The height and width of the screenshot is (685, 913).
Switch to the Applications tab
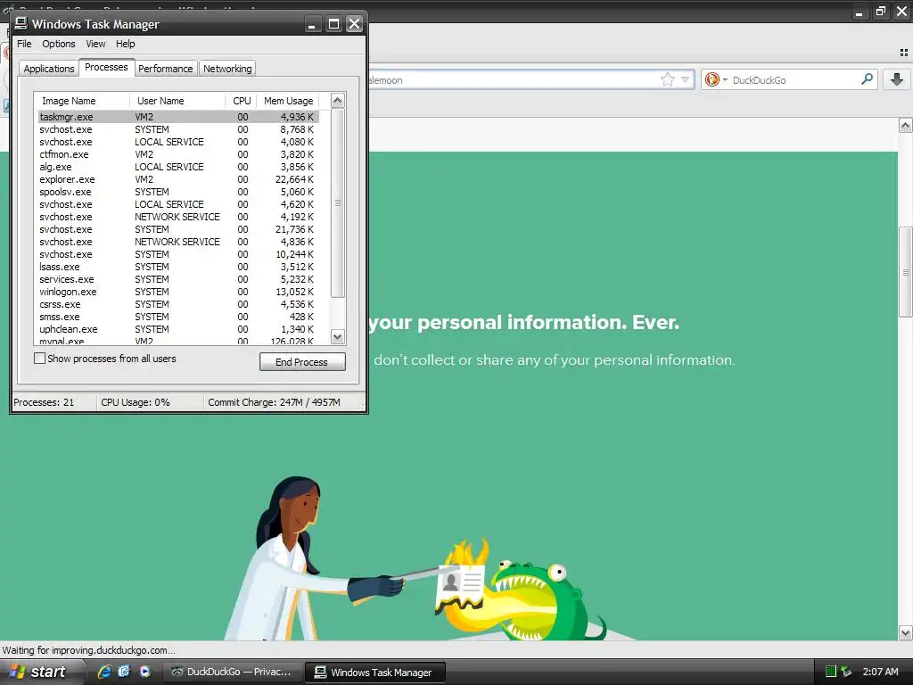49,69
